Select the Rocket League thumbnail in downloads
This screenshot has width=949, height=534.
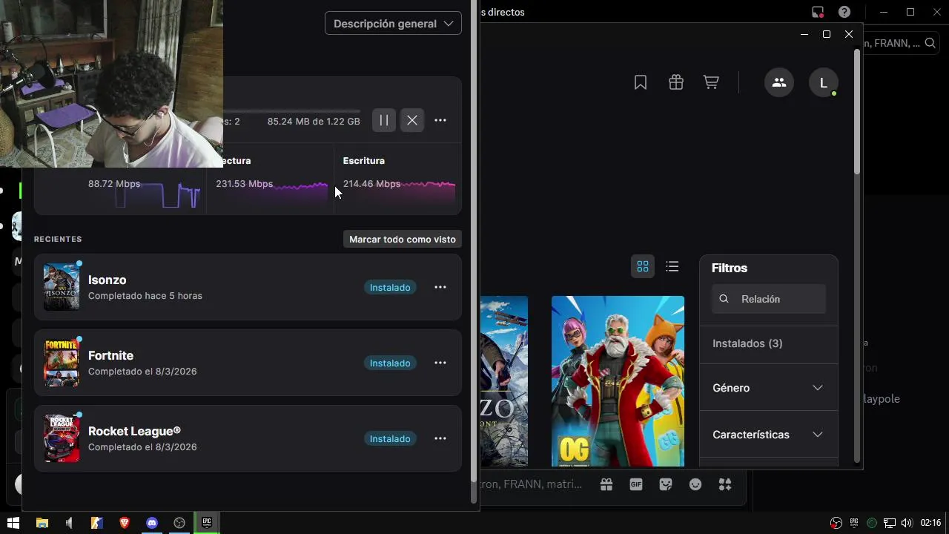(62, 438)
